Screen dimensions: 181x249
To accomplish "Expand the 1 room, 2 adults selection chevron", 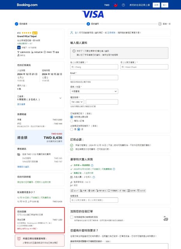I will (x=60, y=98).
